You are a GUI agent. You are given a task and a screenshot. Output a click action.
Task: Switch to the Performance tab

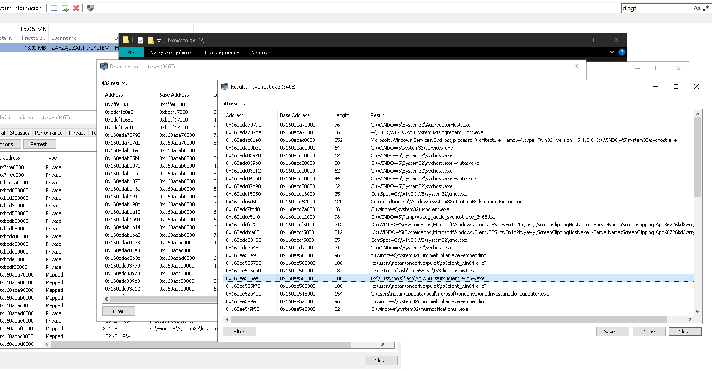point(49,133)
